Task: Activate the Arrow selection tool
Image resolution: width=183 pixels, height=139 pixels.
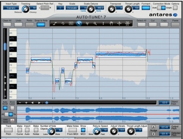Action: [79, 23]
